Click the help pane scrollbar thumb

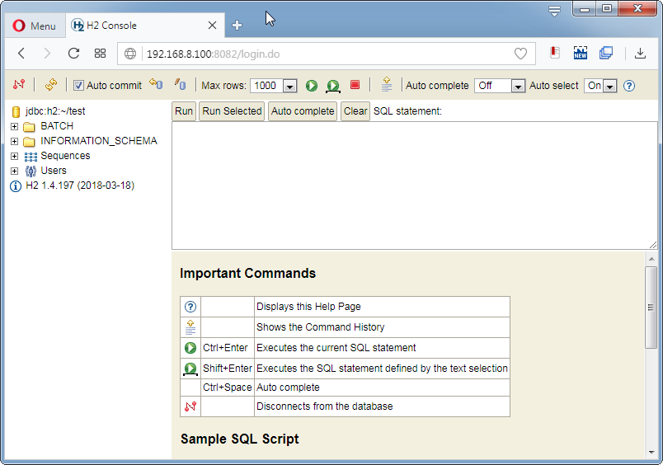tap(651, 308)
